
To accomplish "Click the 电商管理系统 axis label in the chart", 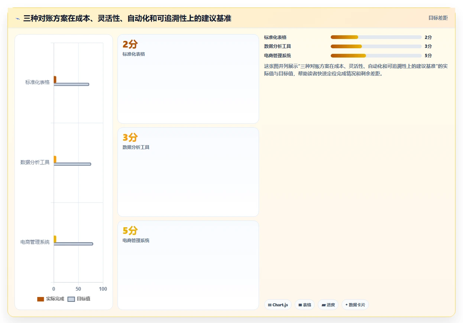I will (35, 242).
